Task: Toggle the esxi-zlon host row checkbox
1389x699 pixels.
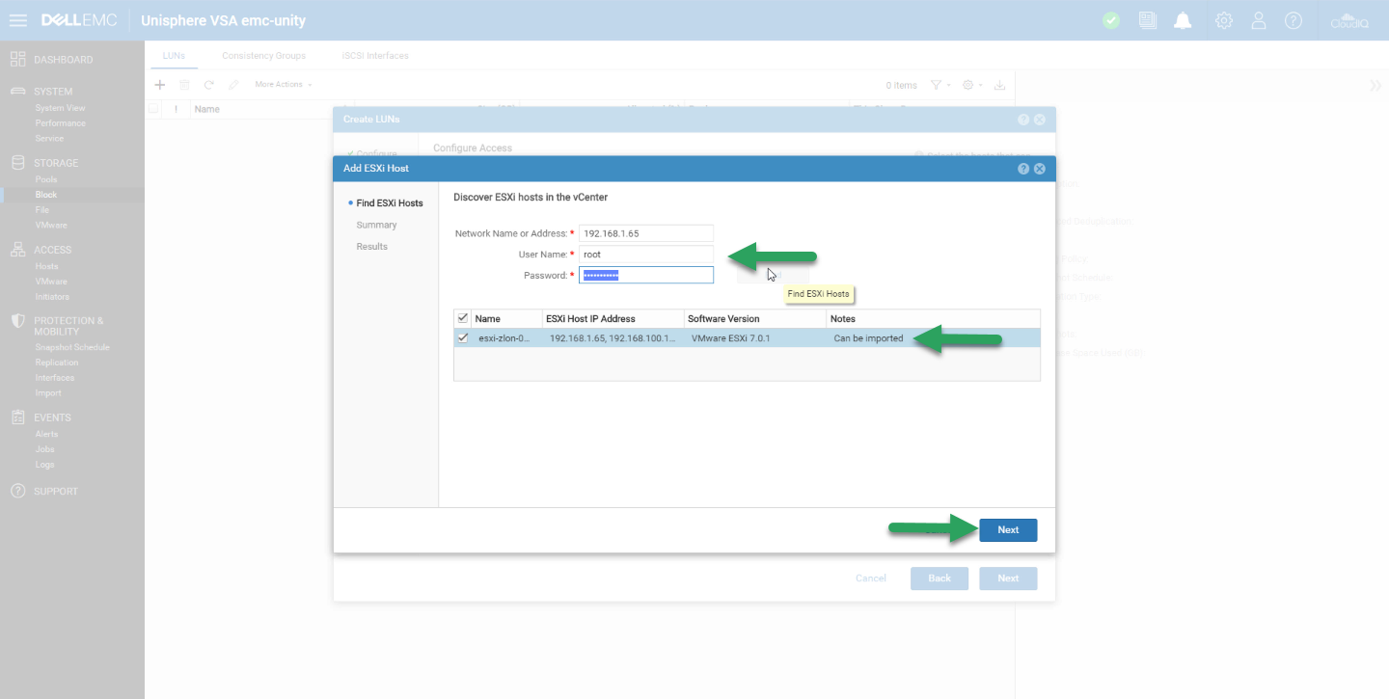Action: pos(463,337)
